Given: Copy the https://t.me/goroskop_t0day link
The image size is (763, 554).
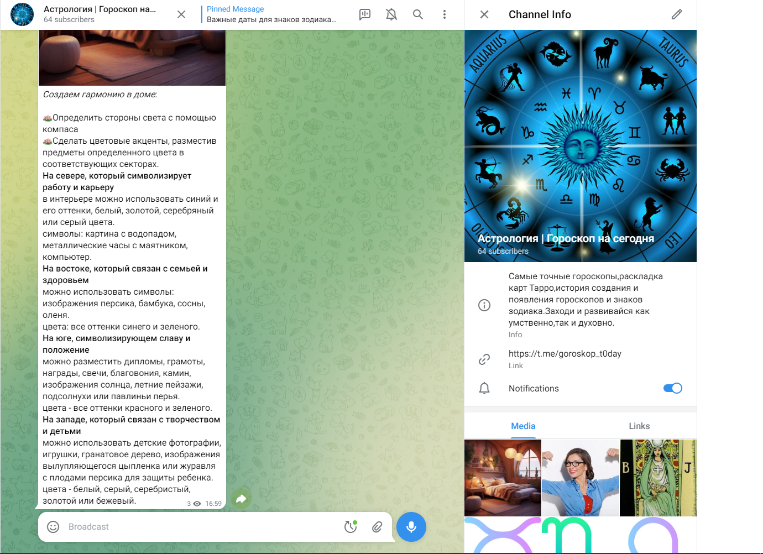Looking at the screenshot, I should click(x=565, y=354).
